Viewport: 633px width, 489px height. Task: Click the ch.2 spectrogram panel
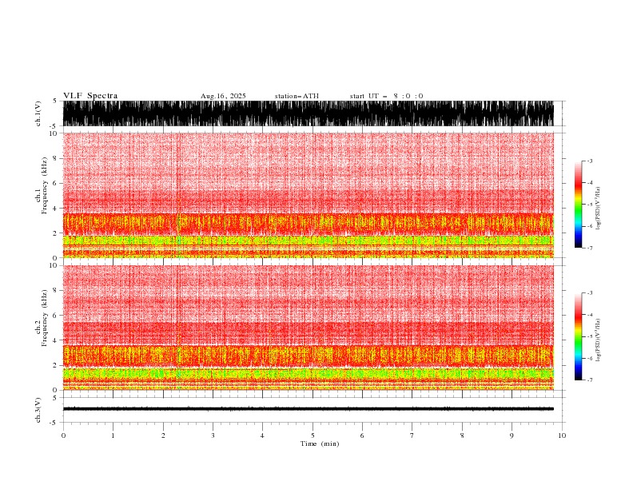(309, 328)
